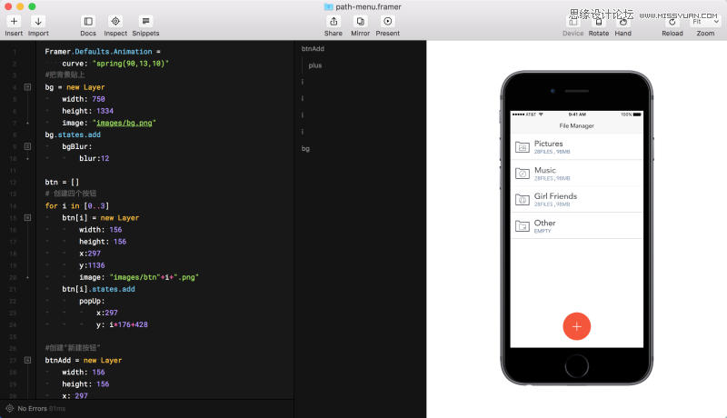This screenshot has height=418, width=727.
Task: Collapse the btn[i] code fold marker
Action: click(27, 218)
